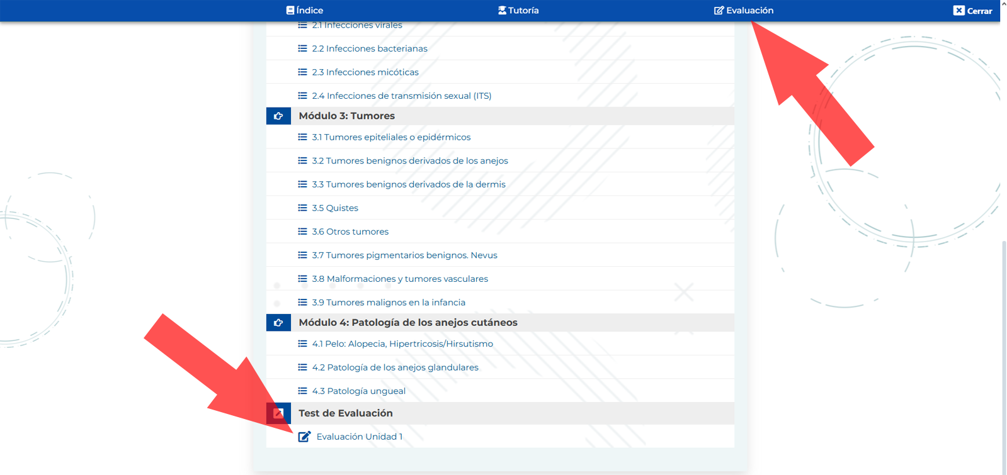Viewport: 1007px width, 475px height.
Task: Open lesson 2.4 Infecciones de transmisión sexual (ITS)
Action: tap(401, 96)
